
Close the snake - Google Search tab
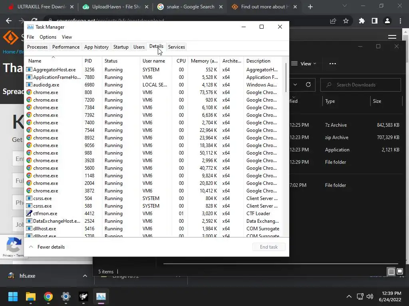tap(221, 7)
